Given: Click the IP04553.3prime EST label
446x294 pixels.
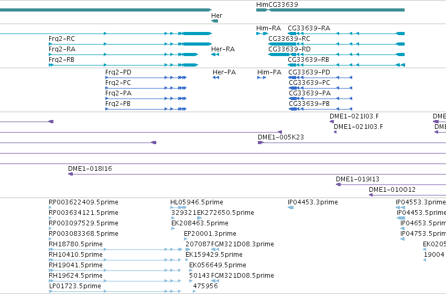Looking at the screenshot, I should (421, 202).
